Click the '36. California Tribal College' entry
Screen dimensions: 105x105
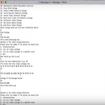tap(11, 20)
